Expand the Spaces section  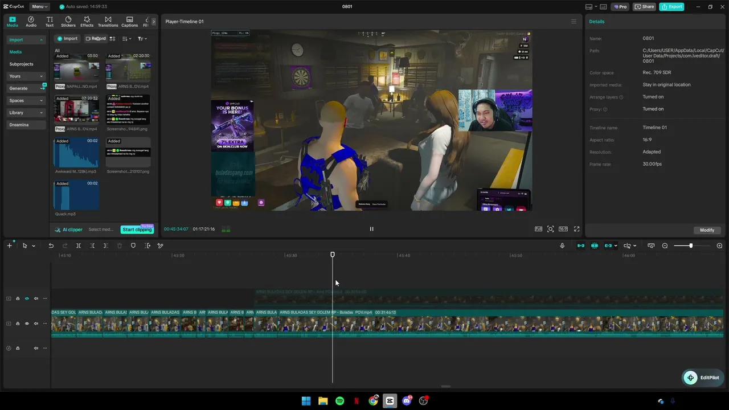coord(26,101)
